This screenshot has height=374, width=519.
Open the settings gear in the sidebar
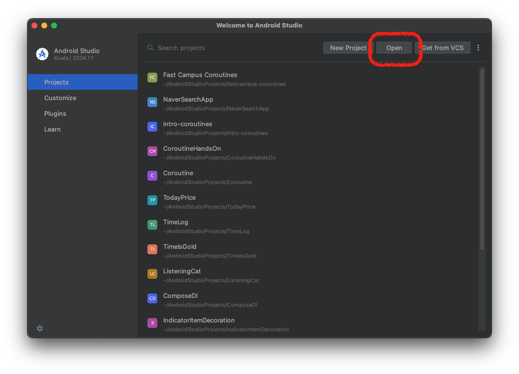point(40,328)
